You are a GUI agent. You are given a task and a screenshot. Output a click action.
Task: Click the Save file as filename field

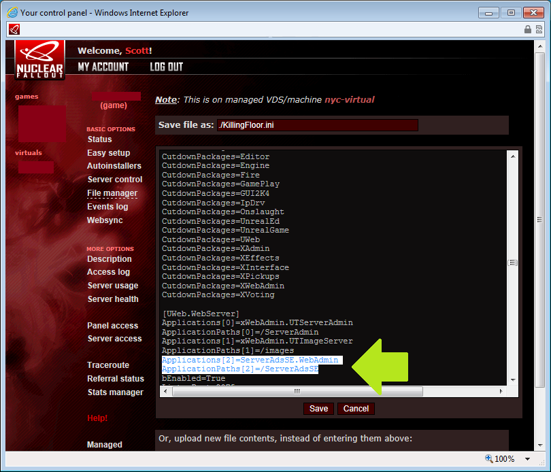coord(317,125)
